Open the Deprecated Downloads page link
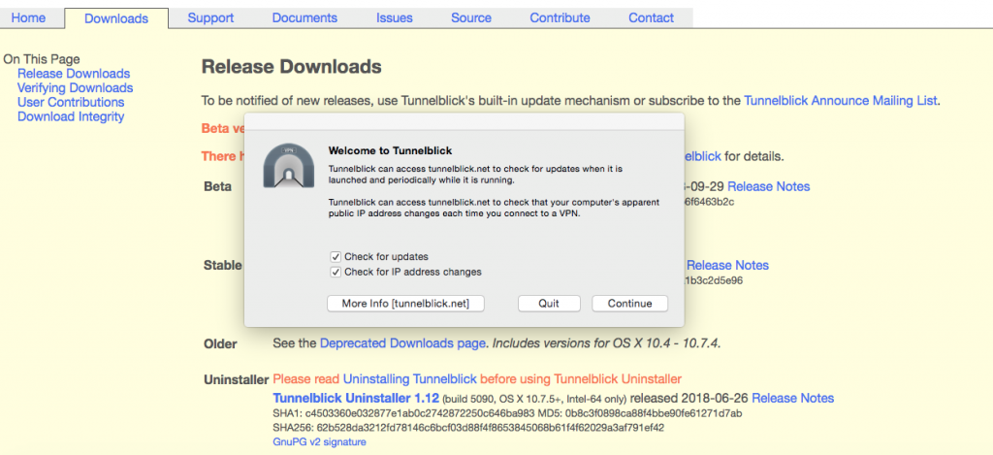 [402, 344]
